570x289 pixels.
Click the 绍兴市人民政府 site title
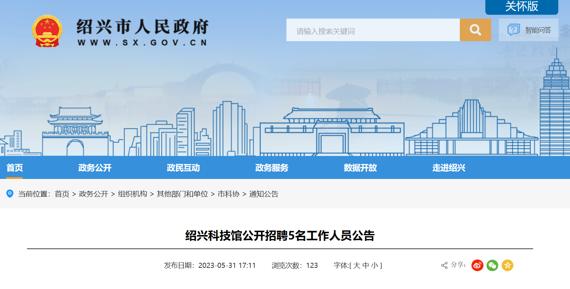click(142, 26)
